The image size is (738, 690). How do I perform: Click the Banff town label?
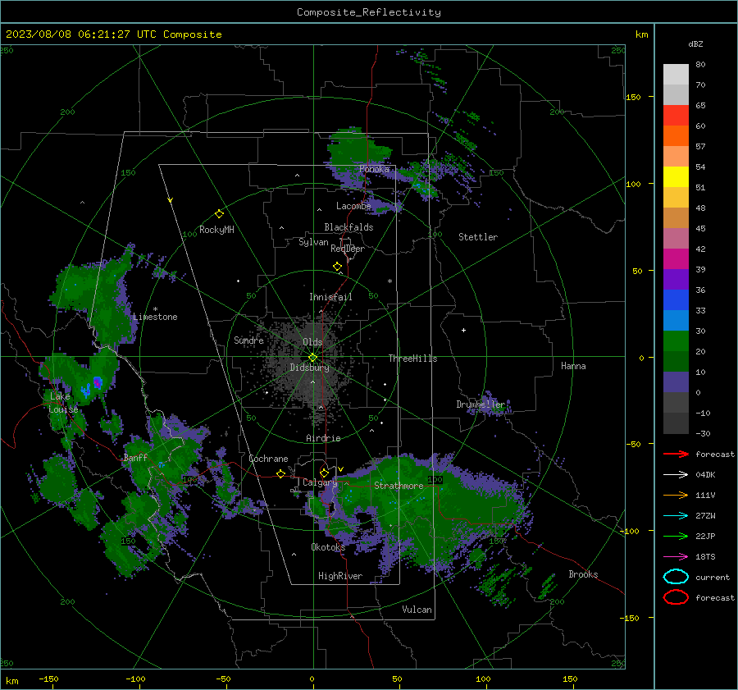coord(135,458)
